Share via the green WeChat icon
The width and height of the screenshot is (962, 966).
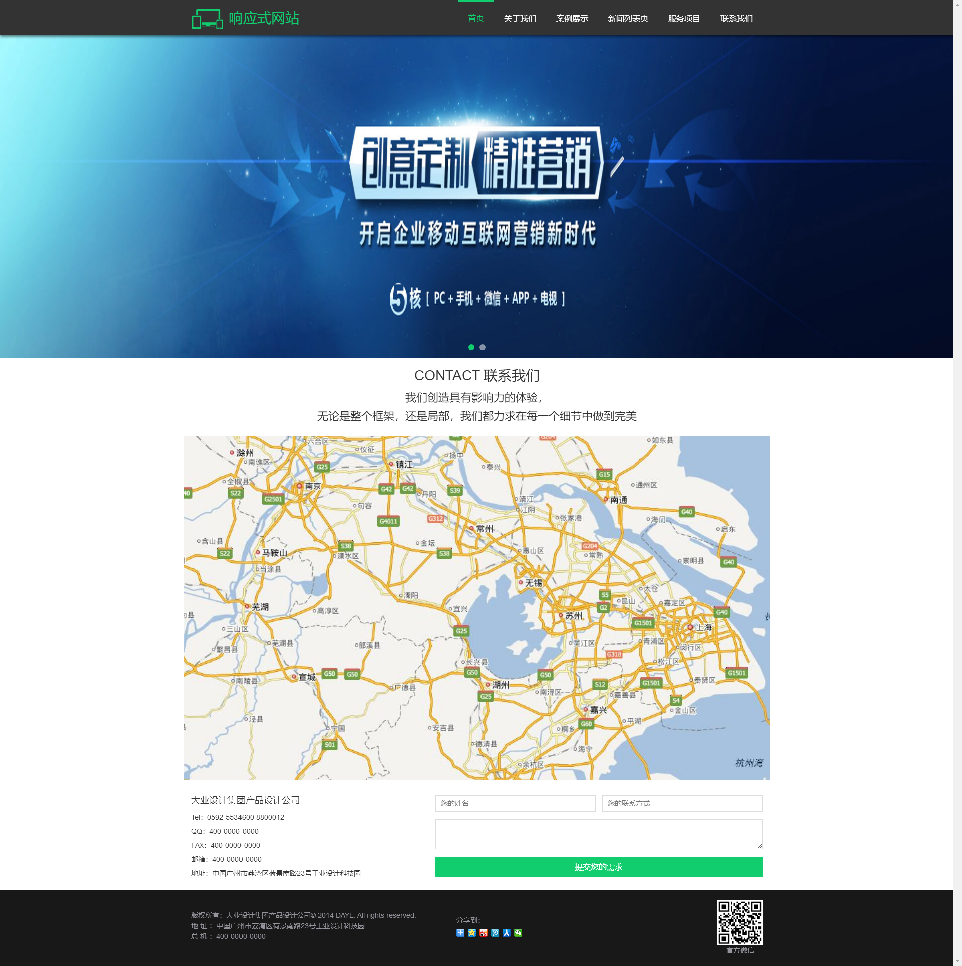[518, 932]
